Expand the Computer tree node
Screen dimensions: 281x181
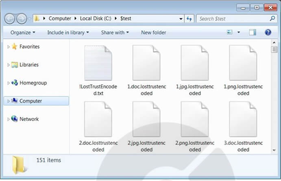click(8, 101)
